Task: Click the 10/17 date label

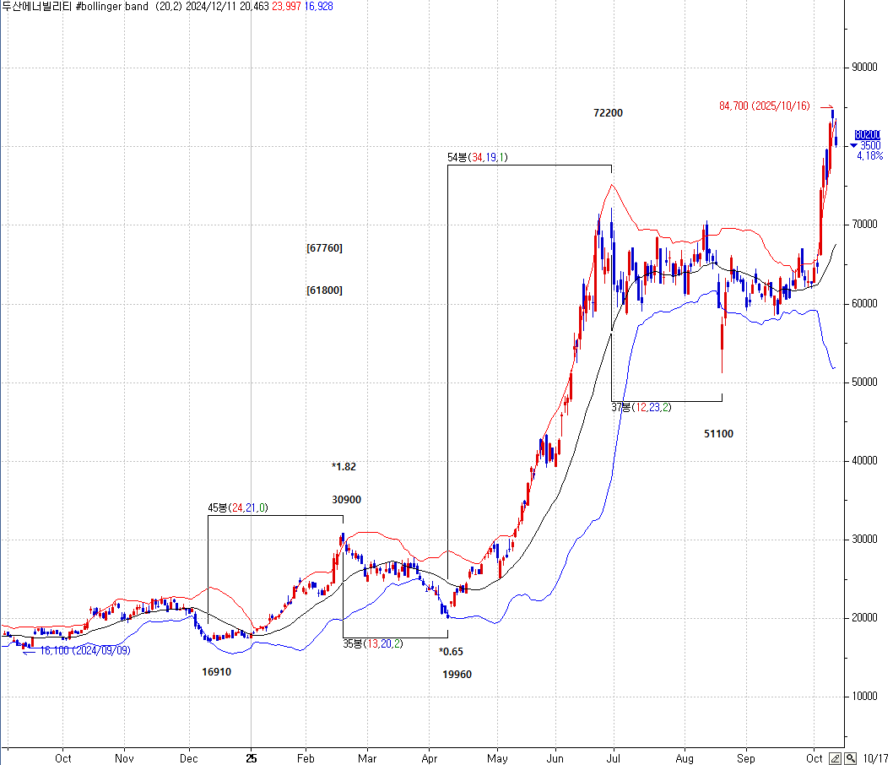Action: (877, 758)
